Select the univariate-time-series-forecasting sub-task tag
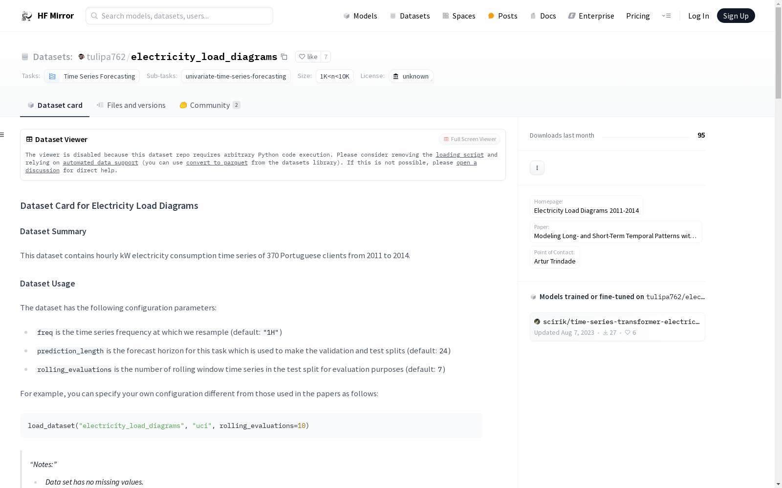The height and width of the screenshot is (488, 782). [x=236, y=76]
